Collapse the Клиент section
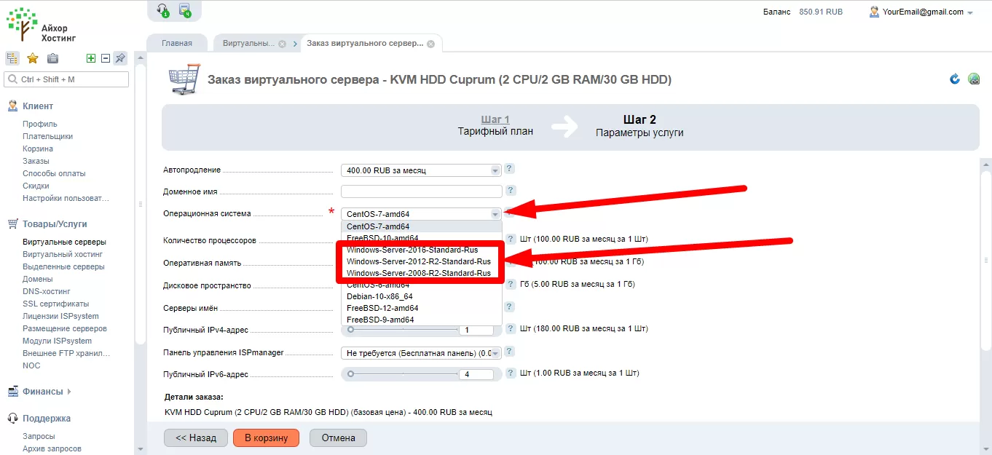 (x=38, y=106)
